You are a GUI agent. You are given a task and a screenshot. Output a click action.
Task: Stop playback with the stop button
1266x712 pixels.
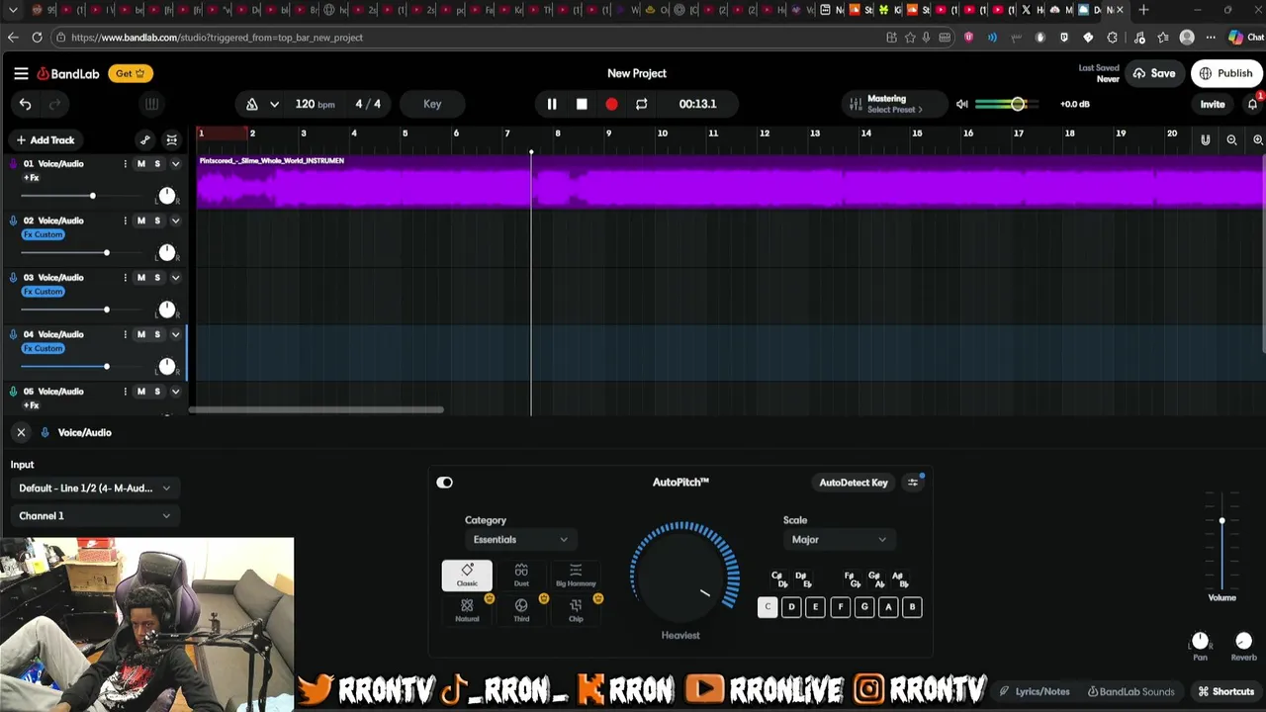pos(582,104)
